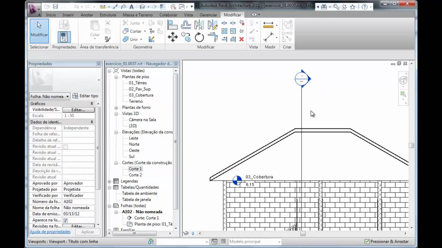Viewport: 442px width, 248px height.
Task: Click the Aligned Dimension tool in Medir panel
Action: click(269, 37)
